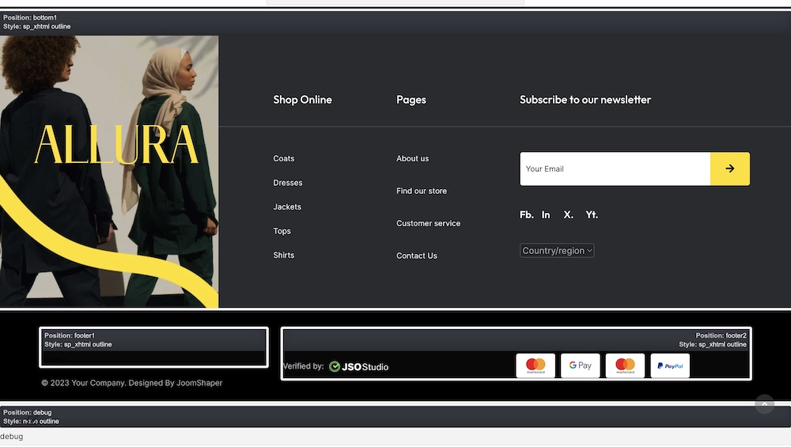Click the scroll-to-top arrow button
Viewport: 791px width, 447px height.
click(x=764, y=404)
